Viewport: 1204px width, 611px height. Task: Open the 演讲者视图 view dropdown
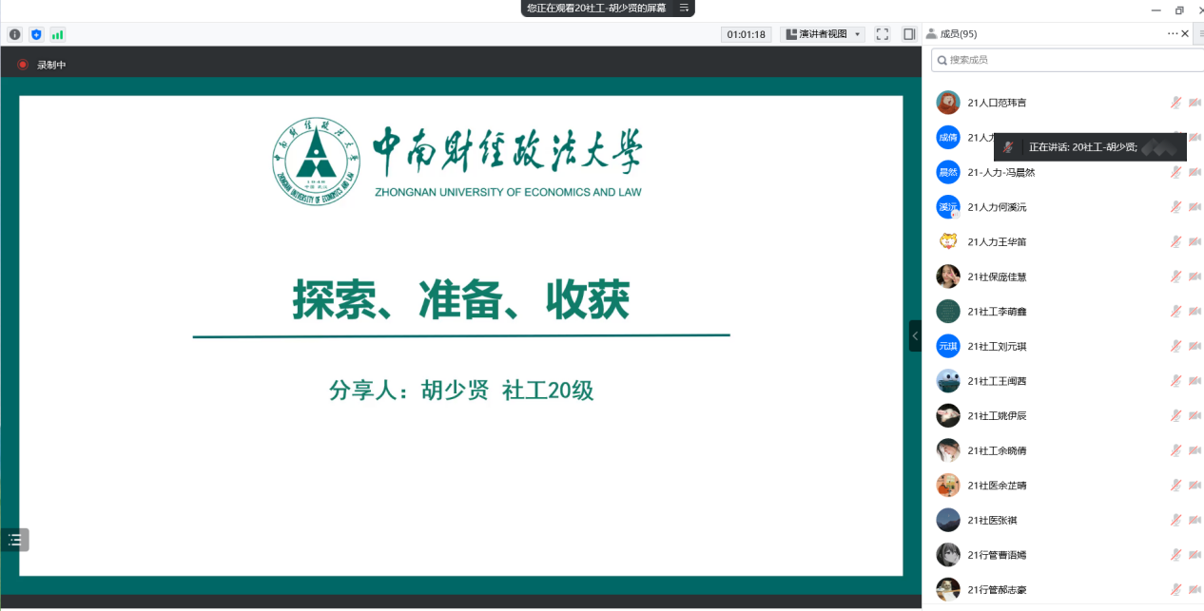coord(823,34)
